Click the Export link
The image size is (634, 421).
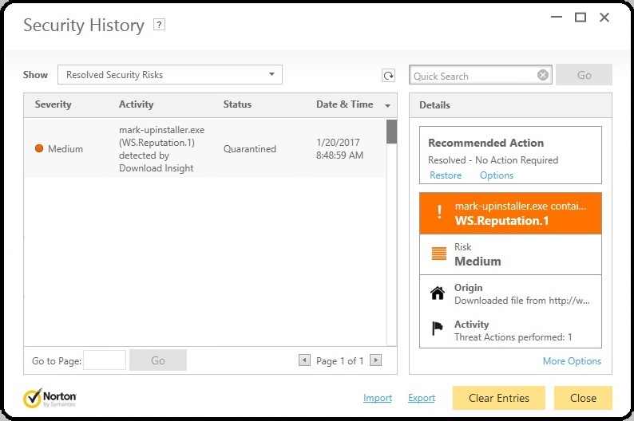[421, 398]
